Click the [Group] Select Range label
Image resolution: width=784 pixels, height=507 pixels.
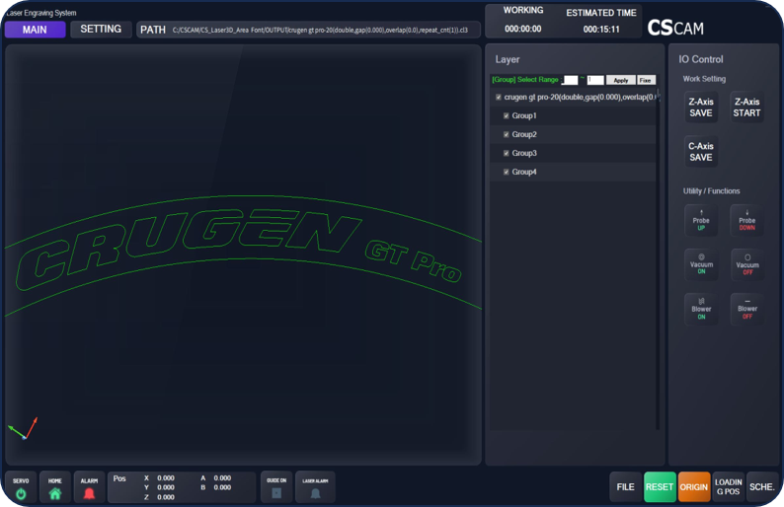tap(525, 80)
